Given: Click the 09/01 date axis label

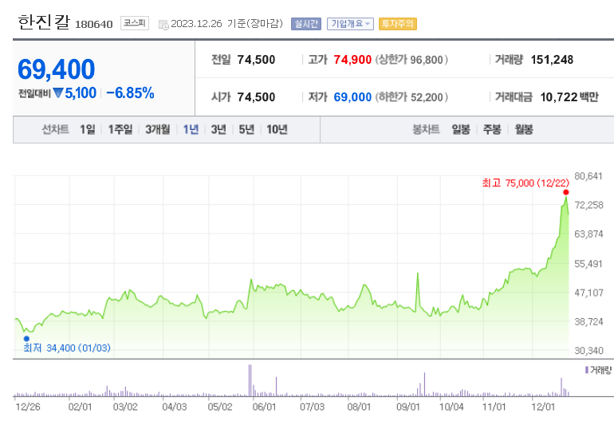Looking at the screenshot, I should click(x=408, y=407).
